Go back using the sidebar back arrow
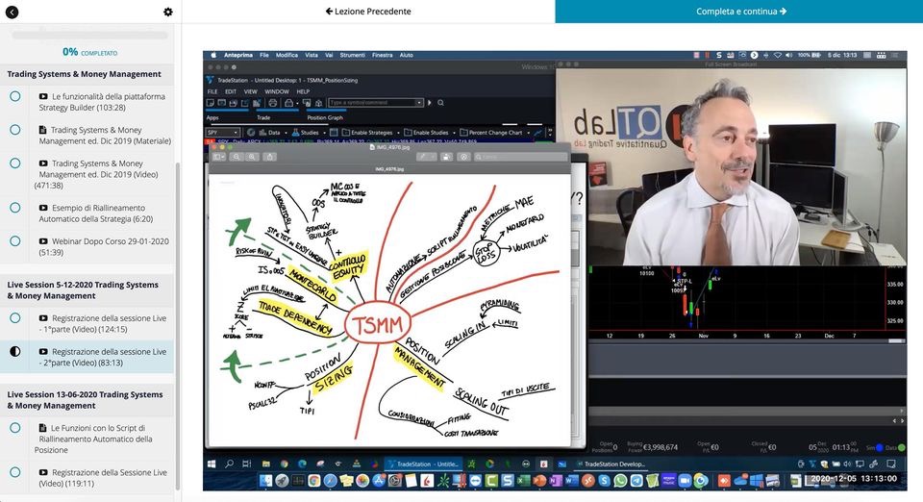The width and height of the screenshot is (923, 502). [x=12, y=12]
